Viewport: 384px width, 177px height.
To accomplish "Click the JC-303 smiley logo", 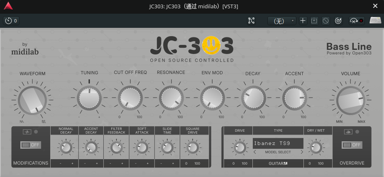I will tap(211, 45).
